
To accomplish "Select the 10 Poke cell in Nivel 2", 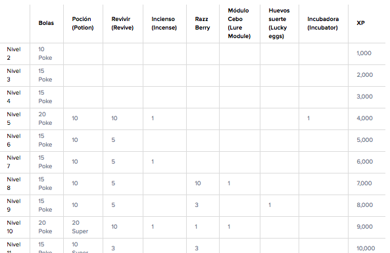I will tap(45, 53).
